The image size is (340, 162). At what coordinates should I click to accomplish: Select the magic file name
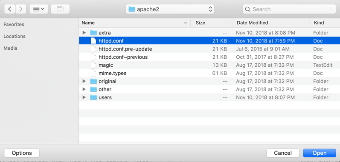pyautogui.click(x=106, y=65)
